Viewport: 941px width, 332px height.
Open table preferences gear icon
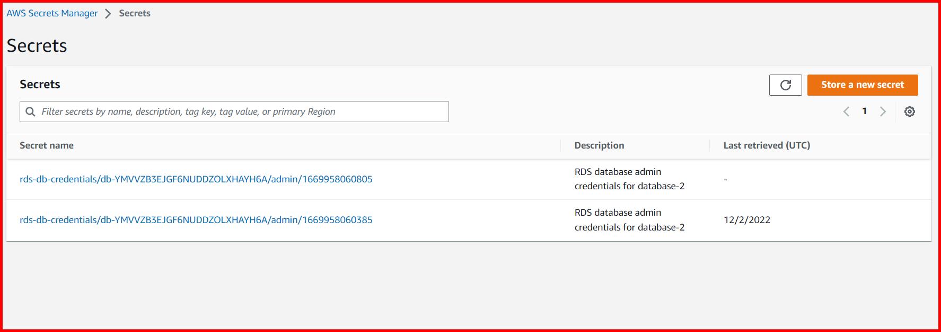coord(910,112)
